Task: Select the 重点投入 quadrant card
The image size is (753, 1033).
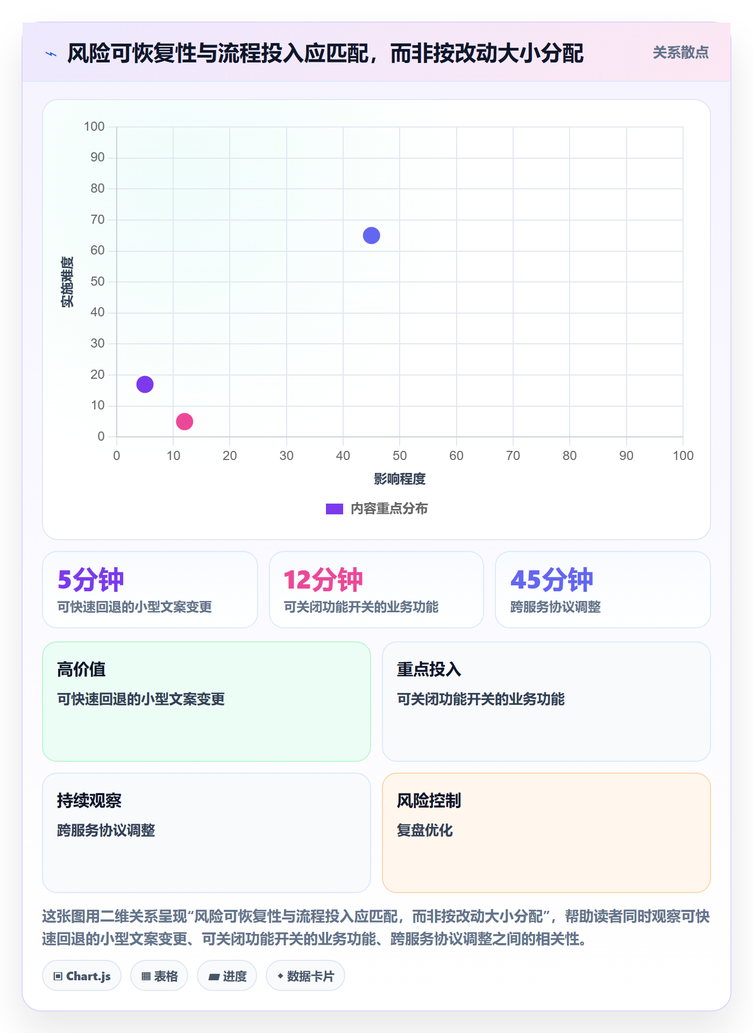Action: [x=546, y=702]
